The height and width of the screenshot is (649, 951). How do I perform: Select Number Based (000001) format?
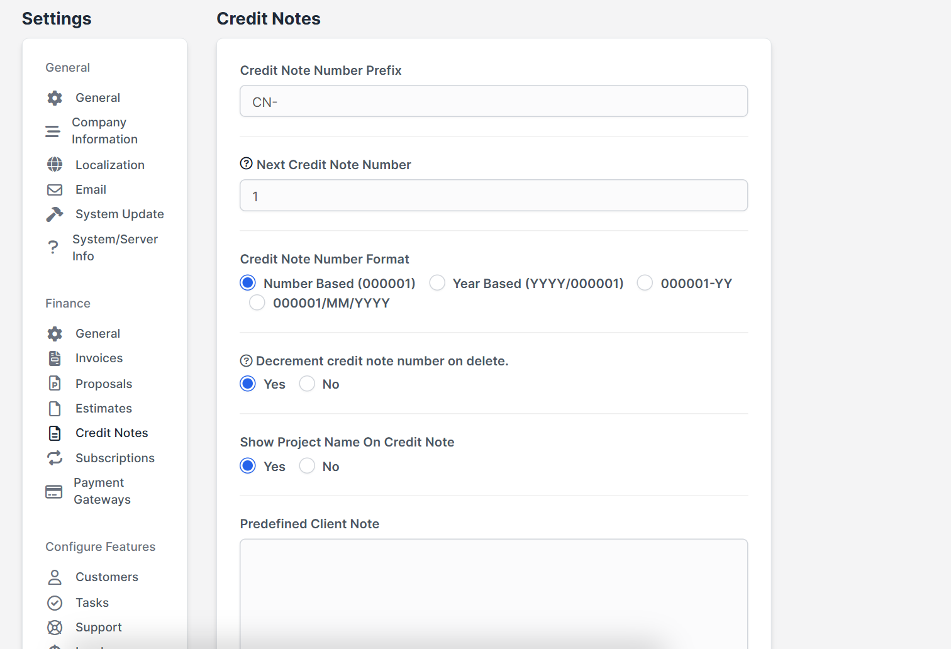pos(248,283)
